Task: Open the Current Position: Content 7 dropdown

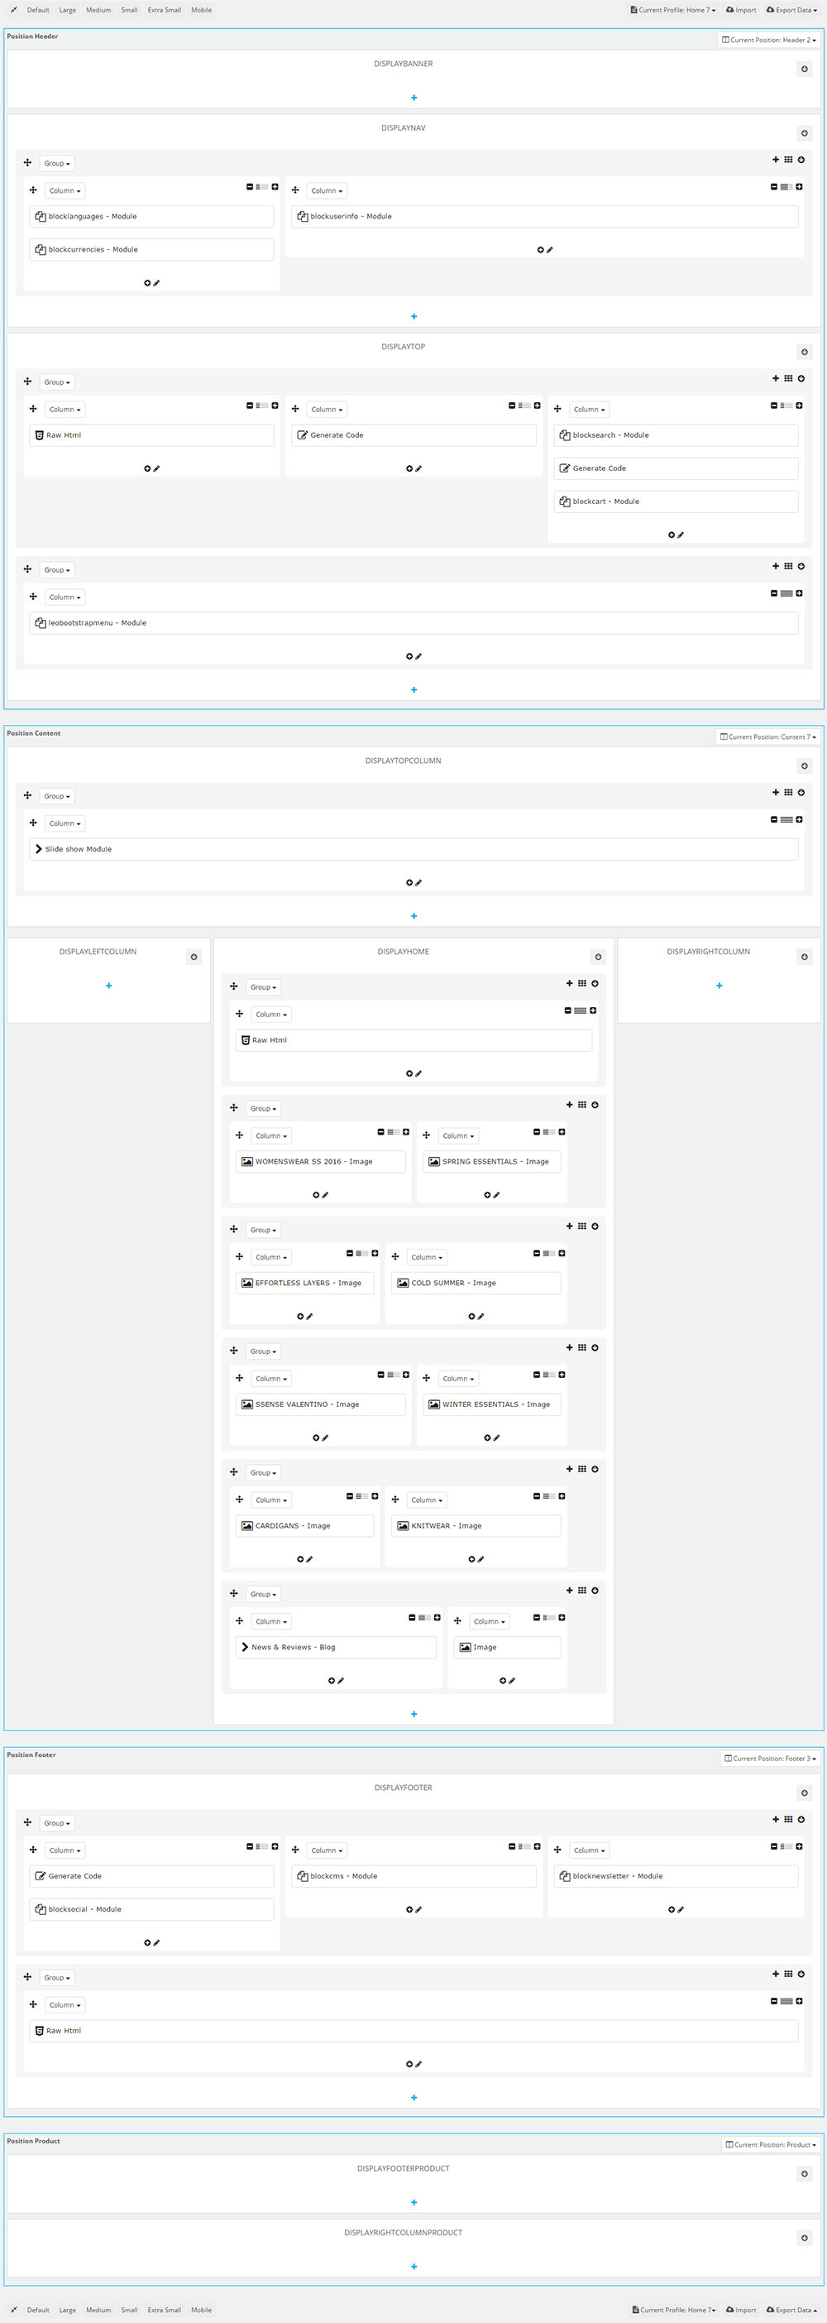Action: pos(768,737)
